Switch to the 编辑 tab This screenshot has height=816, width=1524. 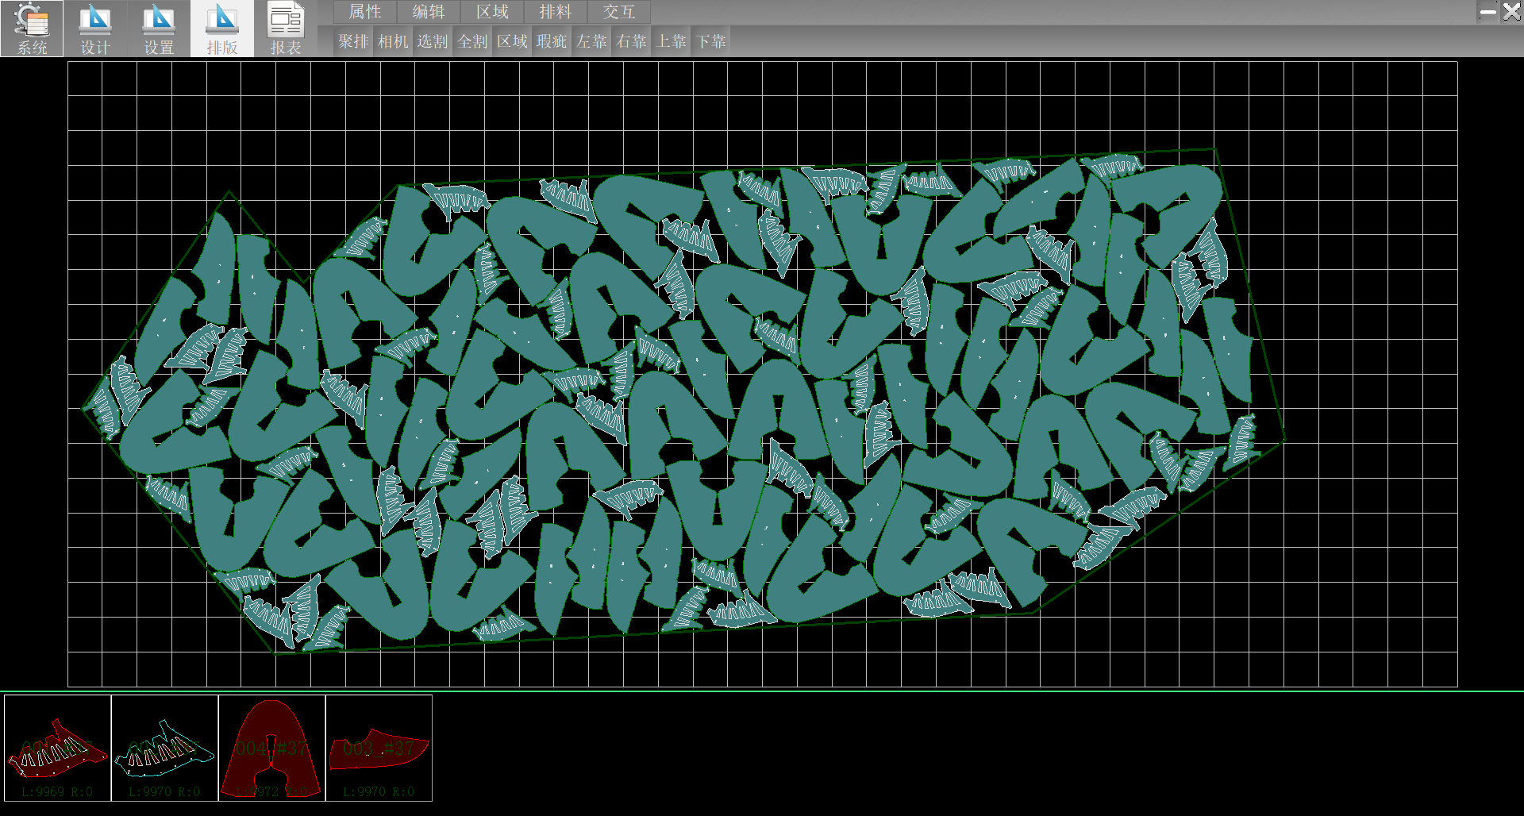click(429, 12)
